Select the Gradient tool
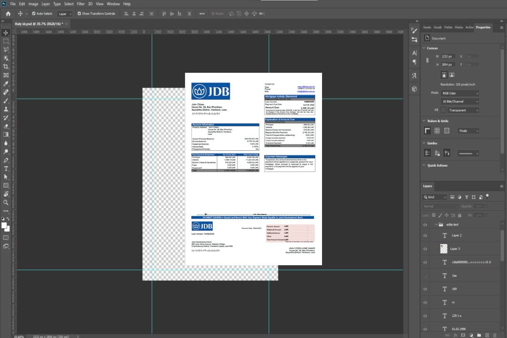Screen dimensions: 507x338 pos(6,135)
